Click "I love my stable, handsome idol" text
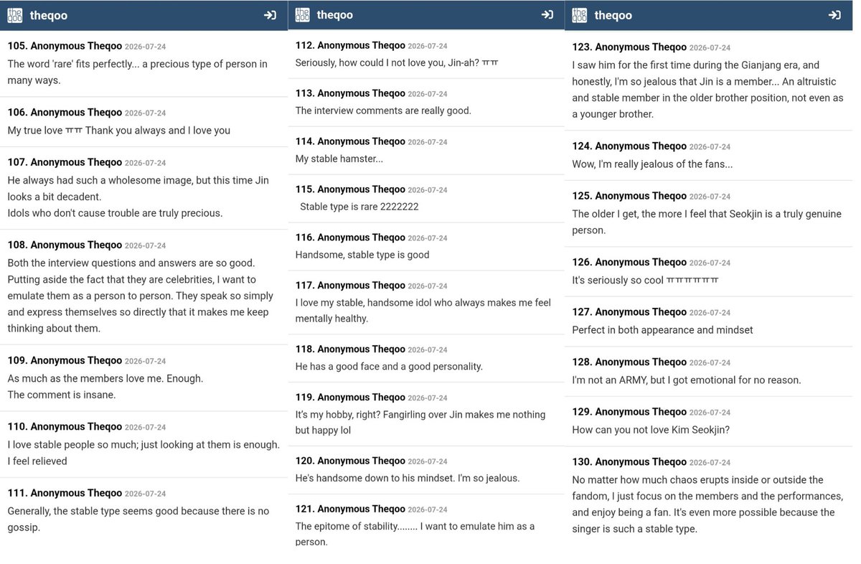The image size is (861, 564). 423,311
